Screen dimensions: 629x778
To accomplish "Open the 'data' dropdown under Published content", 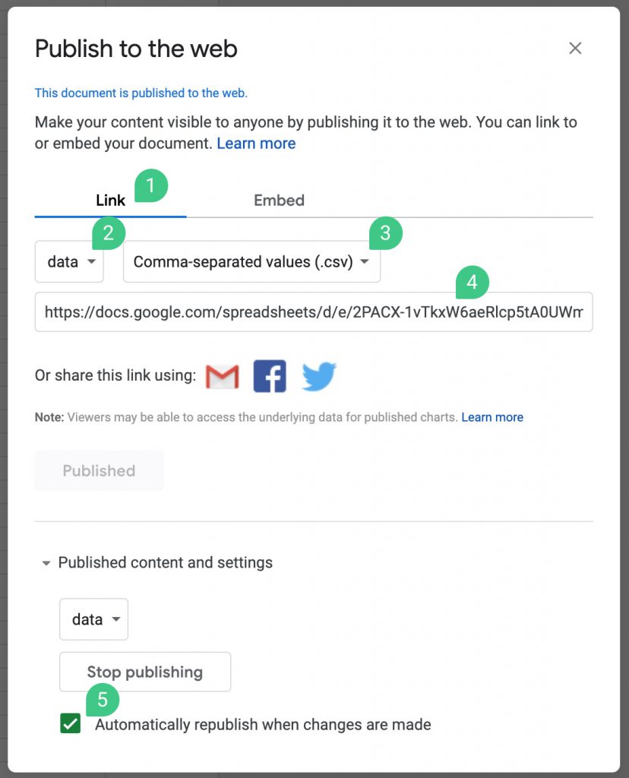I will pos(93,619).
